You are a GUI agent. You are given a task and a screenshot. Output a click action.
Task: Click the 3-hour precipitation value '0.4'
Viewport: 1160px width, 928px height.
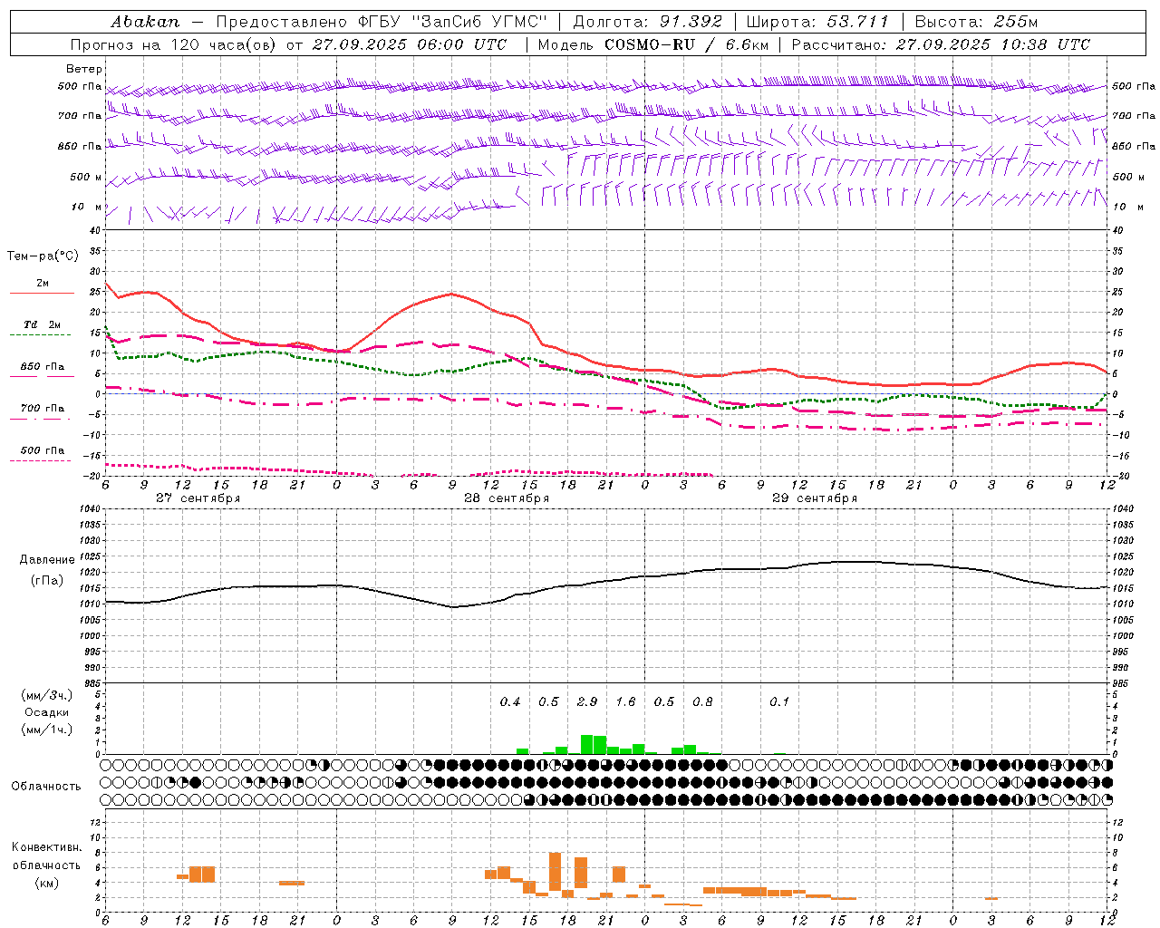pos(510,702)
